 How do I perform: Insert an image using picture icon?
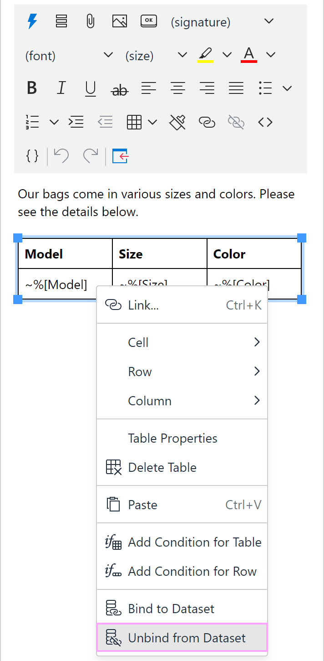click(119, 21)
